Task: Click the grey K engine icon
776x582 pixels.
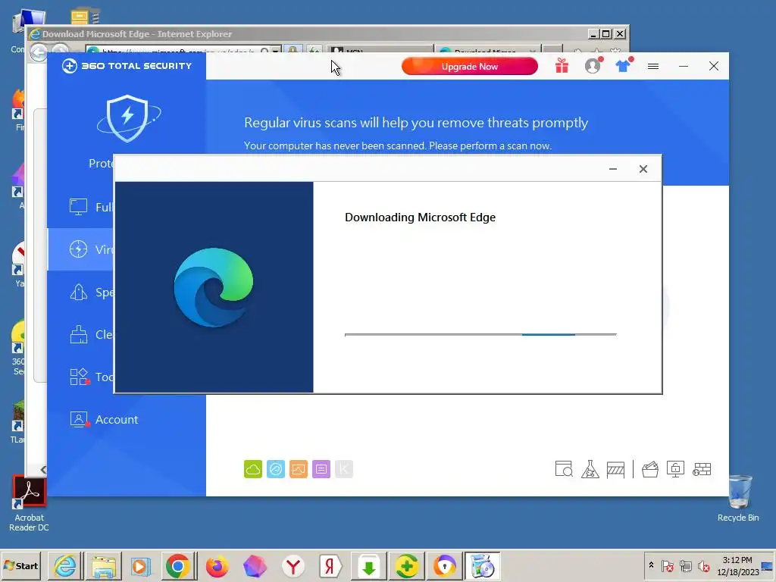Action: pyautogui.click(x=344, y=469)
